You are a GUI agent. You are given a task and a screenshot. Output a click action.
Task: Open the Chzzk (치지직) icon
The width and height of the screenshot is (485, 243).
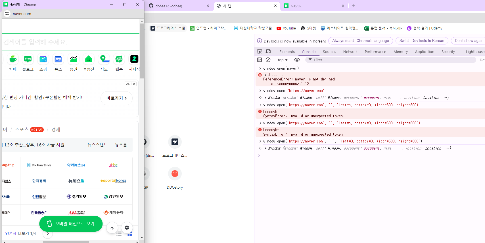(134, 59)
